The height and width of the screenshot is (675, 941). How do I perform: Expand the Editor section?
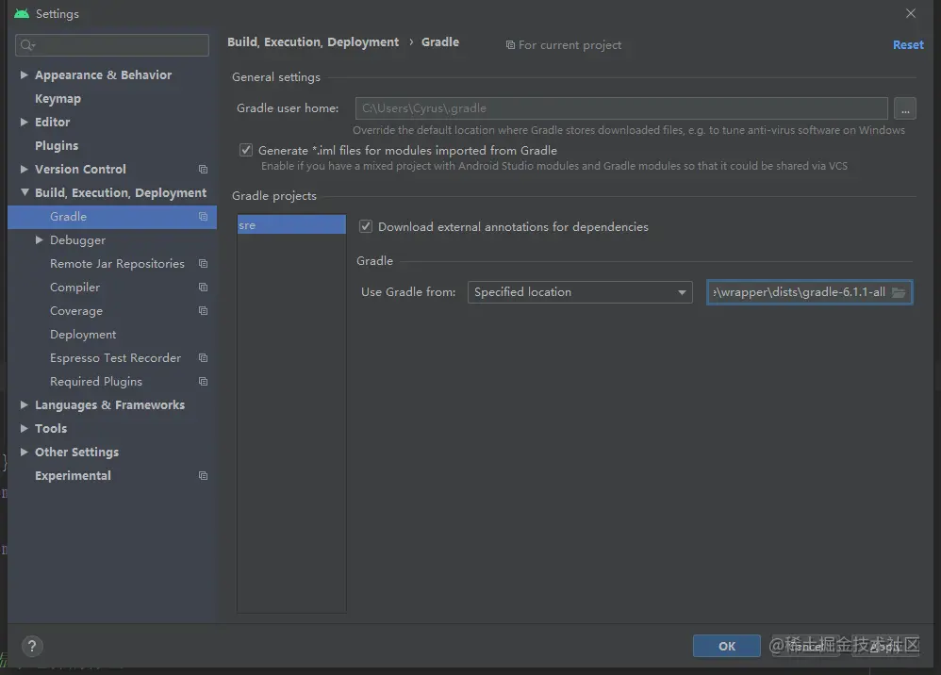coord(24,122)
